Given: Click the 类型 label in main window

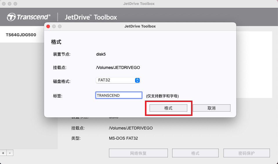Looking at the screenshot, I should coord(76,138).
